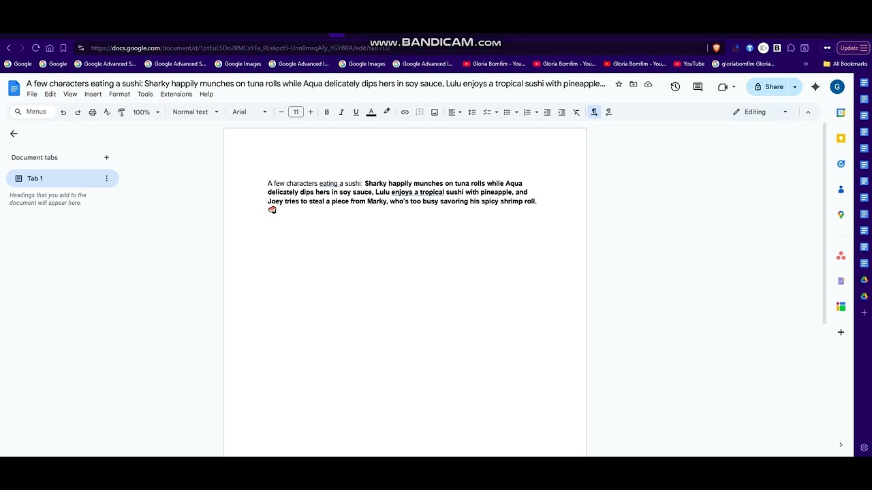Open the text color picker

point(371,112)
